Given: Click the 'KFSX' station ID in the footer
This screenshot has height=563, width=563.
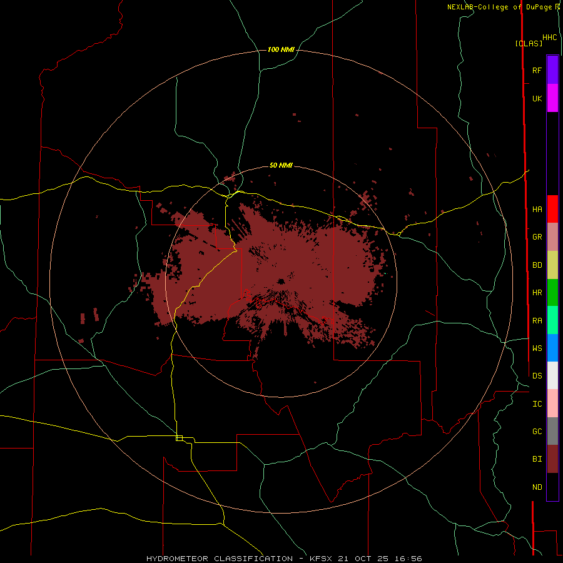Looking at the screenshot, I should coord(321,559).
